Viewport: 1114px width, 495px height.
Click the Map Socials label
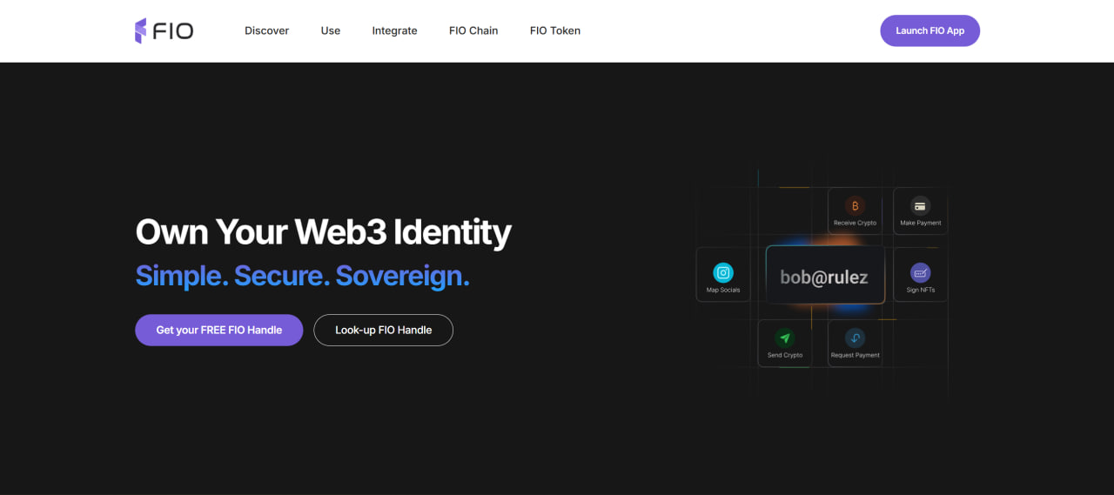723,290
